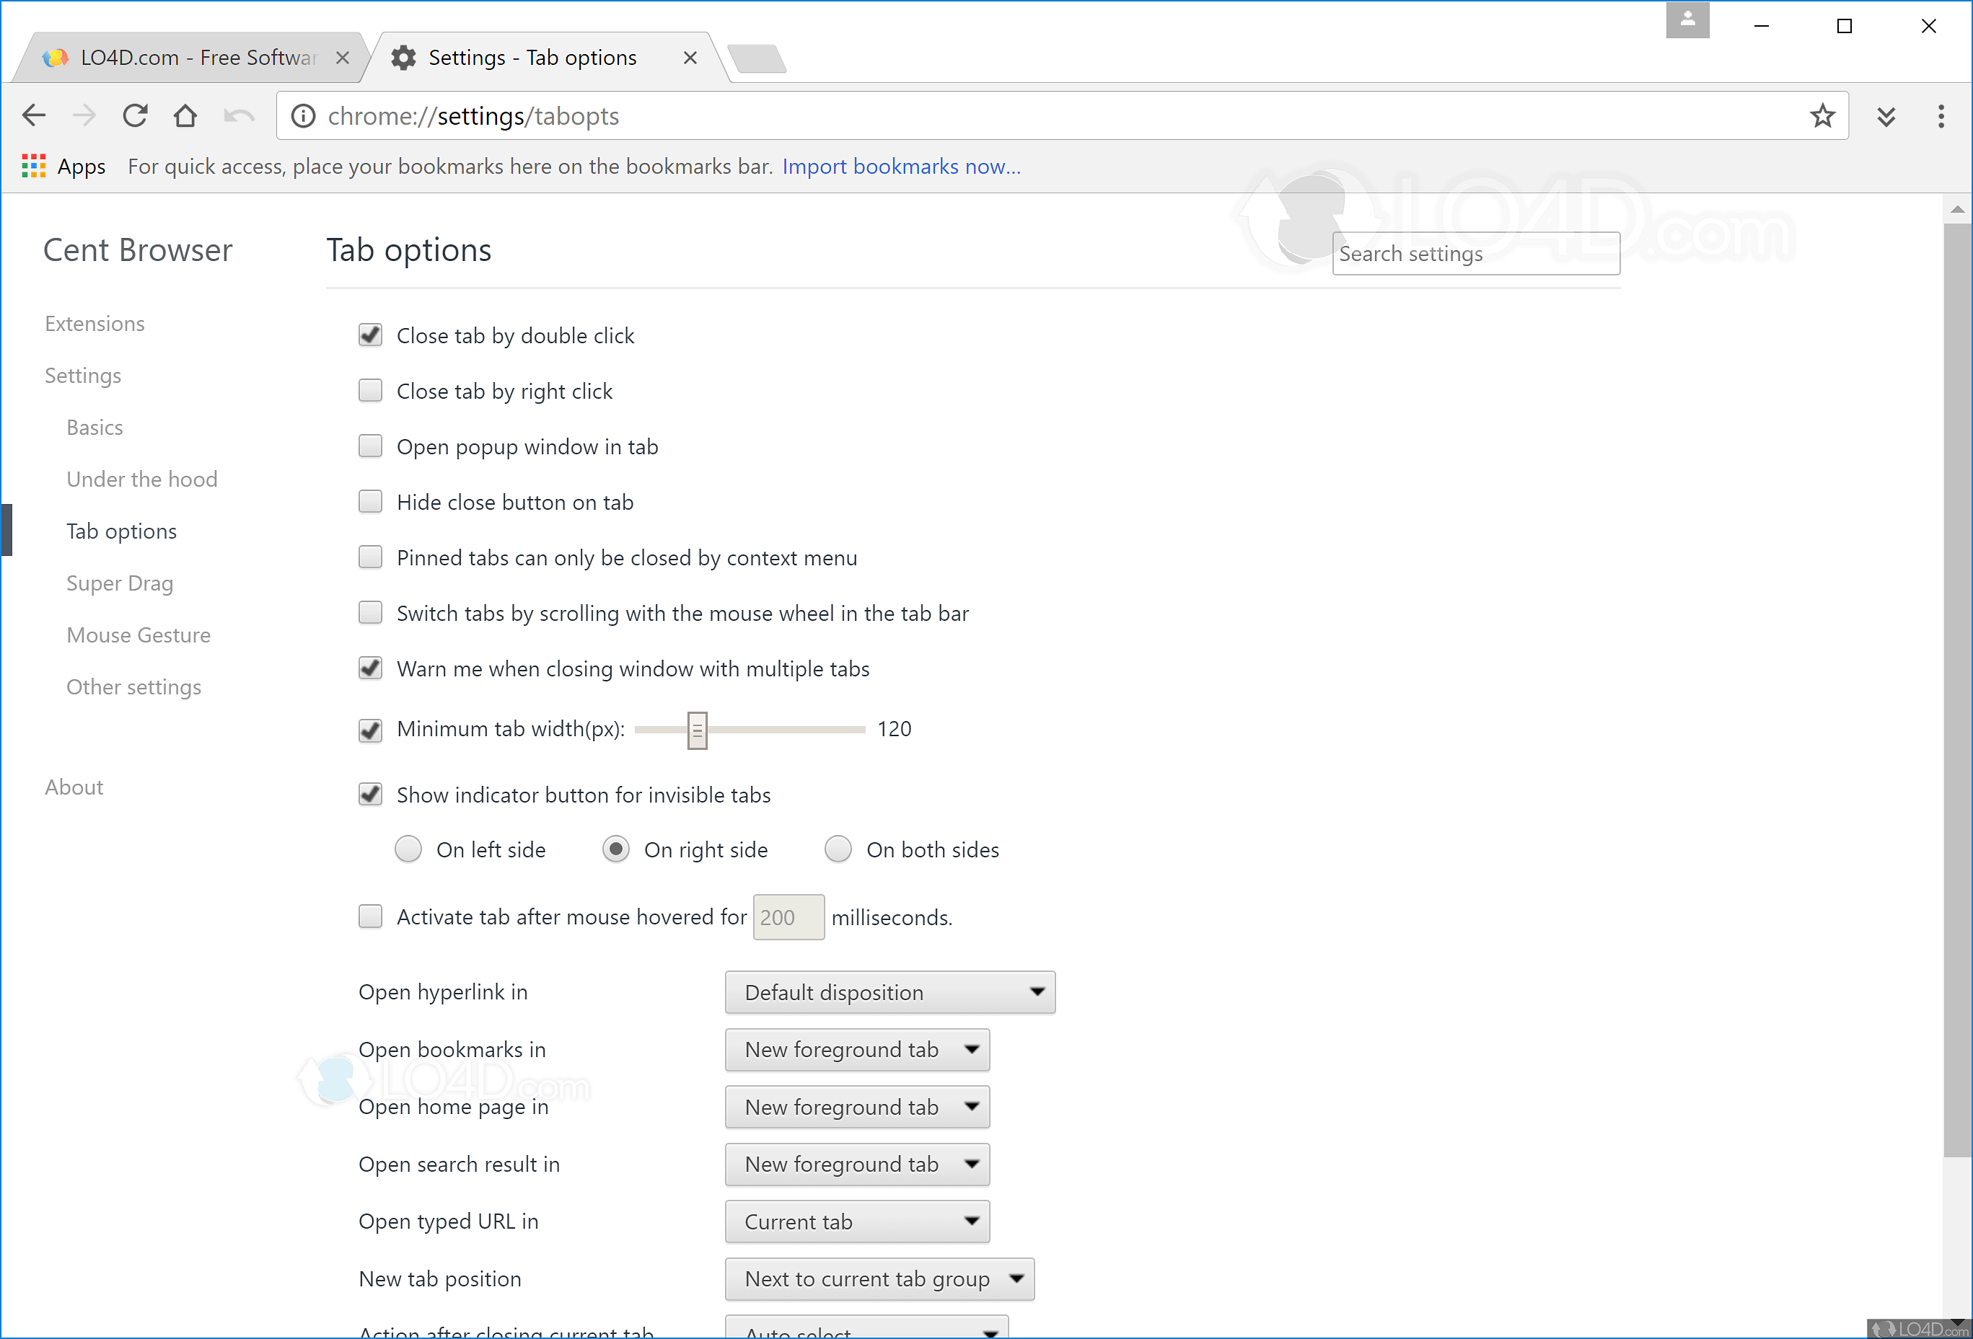Click the page info icon in address bar
Viewport: 1973px width, 1339px height.
pyautogui.click(x=303, y=115)
